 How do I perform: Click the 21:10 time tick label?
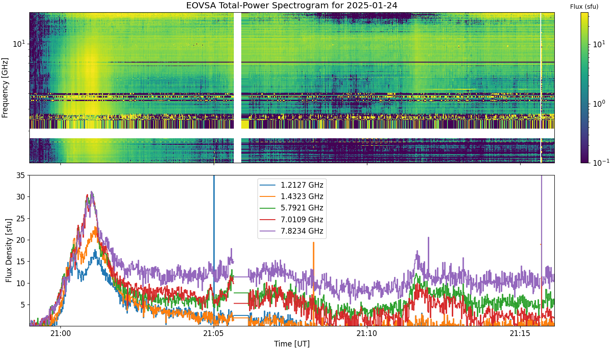[367, 334]
